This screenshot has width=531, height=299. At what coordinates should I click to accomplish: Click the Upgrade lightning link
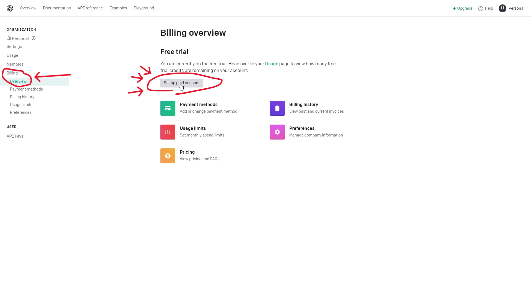pyautogui.click(x=462, y=8)
